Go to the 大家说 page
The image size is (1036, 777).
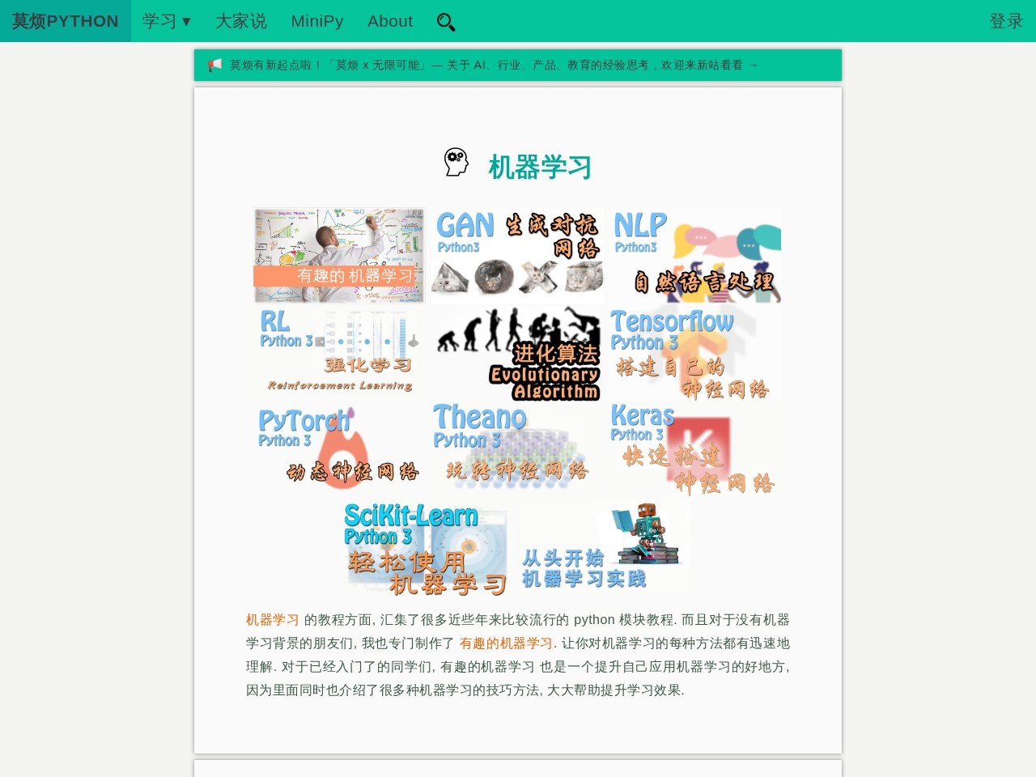tap(241, 22)
